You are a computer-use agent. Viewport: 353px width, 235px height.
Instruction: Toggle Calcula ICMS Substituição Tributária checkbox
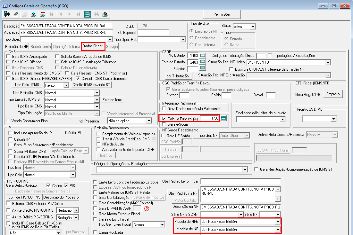tap(57, 62)
